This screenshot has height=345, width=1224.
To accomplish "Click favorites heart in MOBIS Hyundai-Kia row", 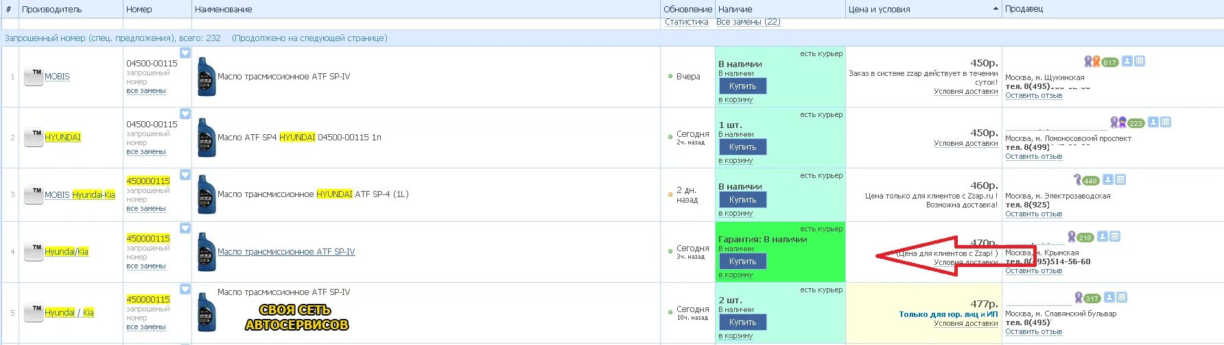I will pos(185,175).
